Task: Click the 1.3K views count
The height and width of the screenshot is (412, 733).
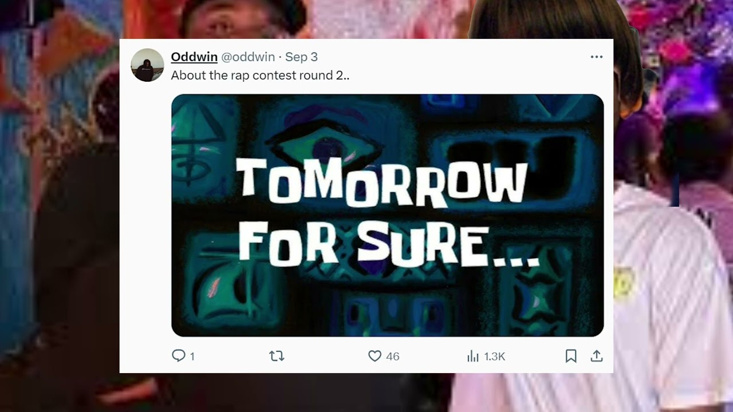Action: tap(494, 356)
